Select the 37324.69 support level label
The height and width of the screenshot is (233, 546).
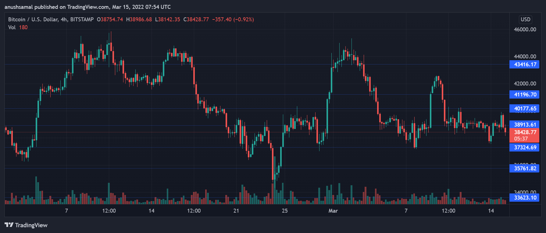point(524,148)
